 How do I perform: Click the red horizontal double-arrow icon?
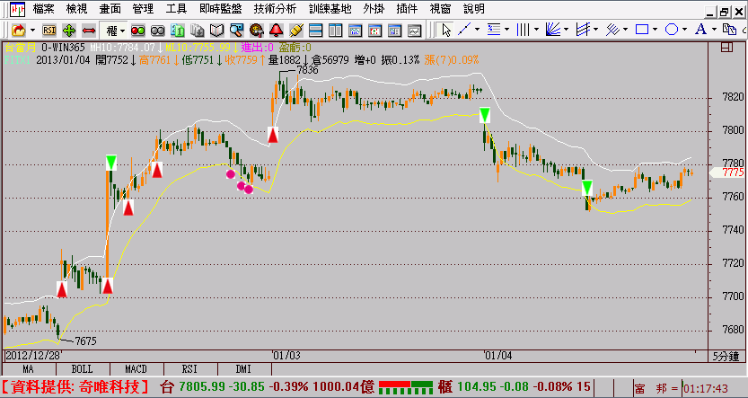point(88,30)
